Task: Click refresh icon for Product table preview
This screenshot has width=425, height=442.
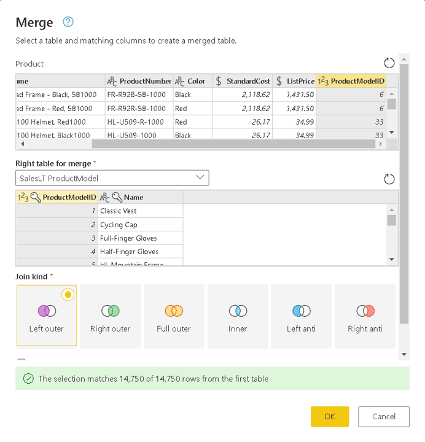Action: 388,63
